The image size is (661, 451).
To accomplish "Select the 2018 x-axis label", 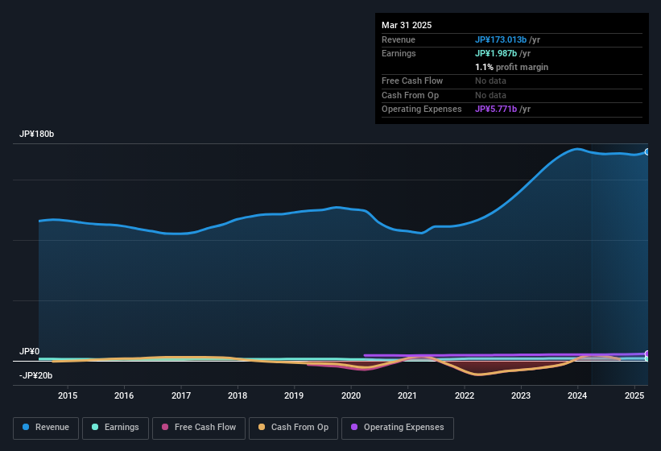I will (x=238, y=395).
